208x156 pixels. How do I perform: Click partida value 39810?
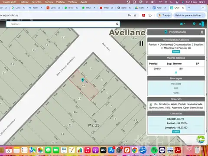157,68
